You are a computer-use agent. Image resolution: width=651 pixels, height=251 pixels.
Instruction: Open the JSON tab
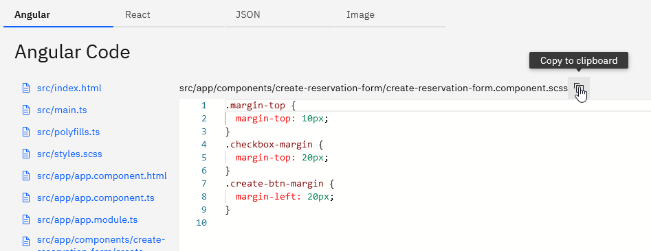(x=279, y=15)
